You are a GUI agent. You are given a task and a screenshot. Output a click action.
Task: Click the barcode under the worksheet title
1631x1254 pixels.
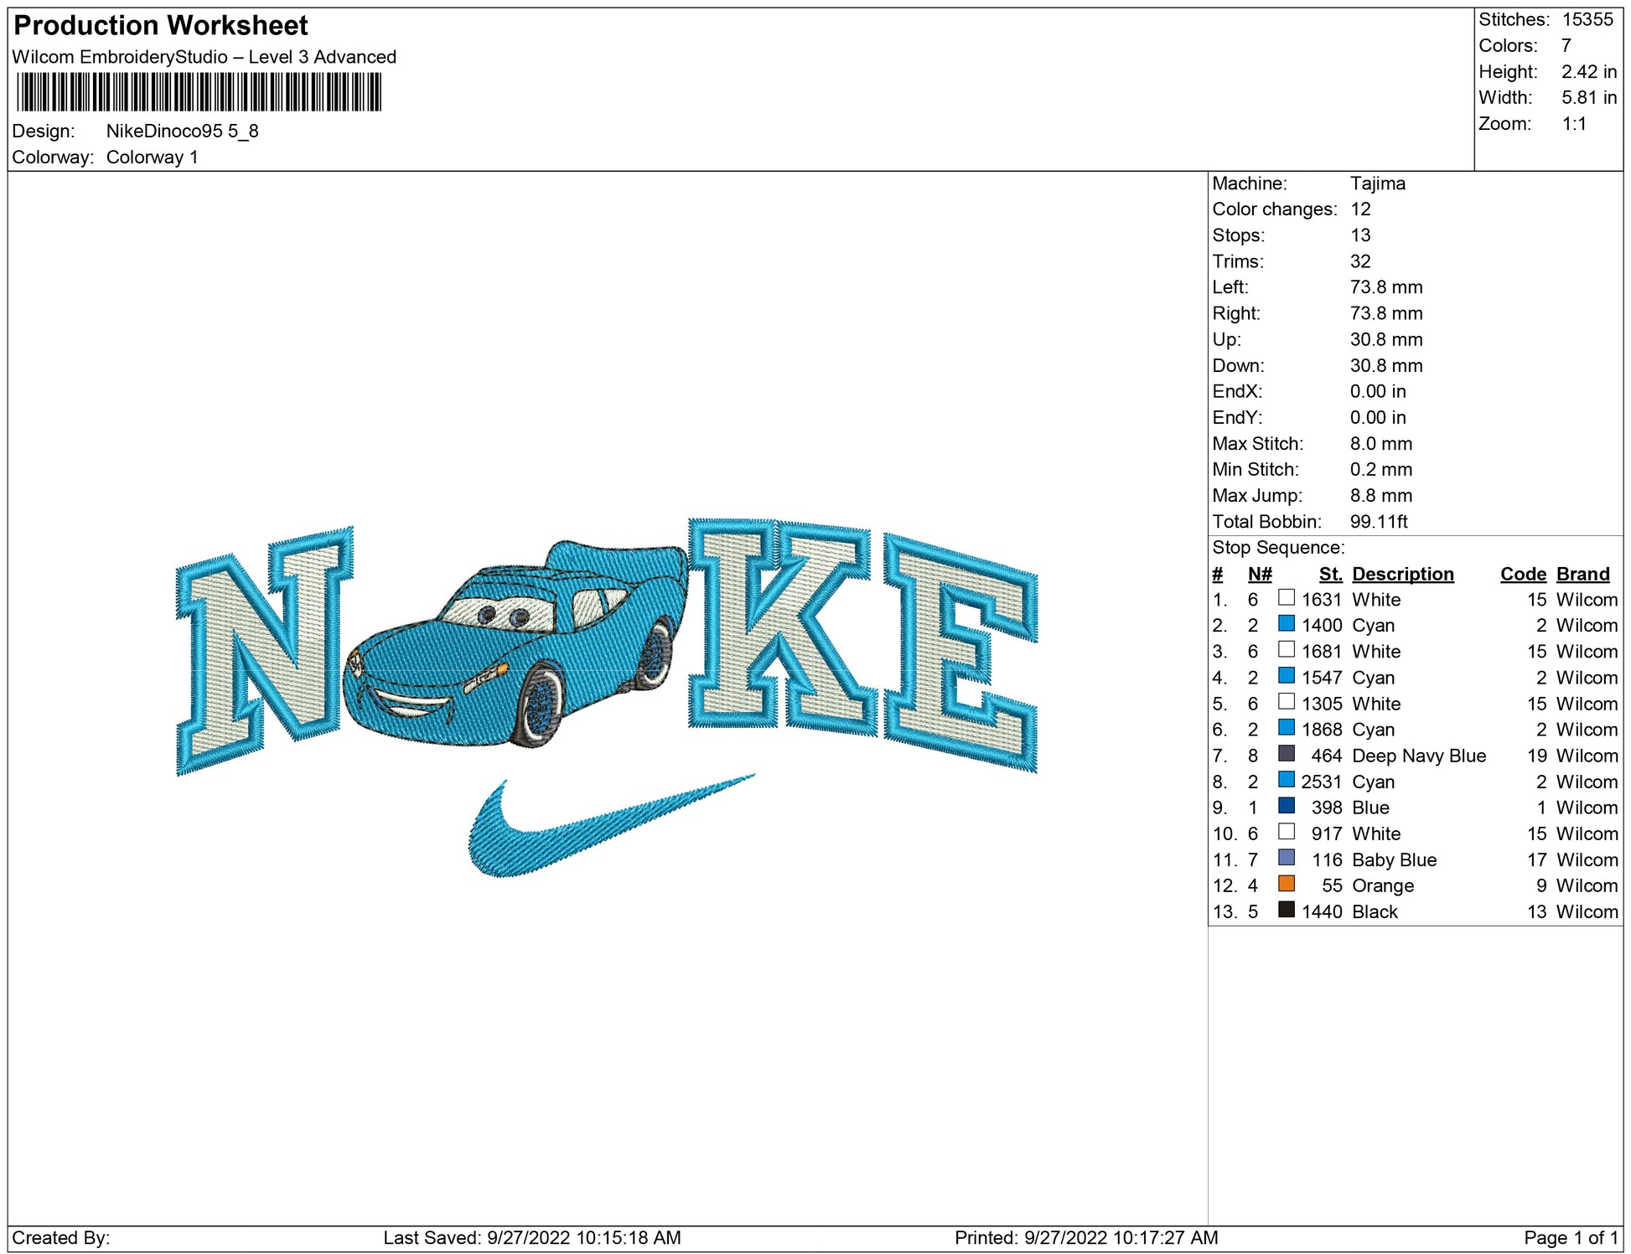point(199,92)
